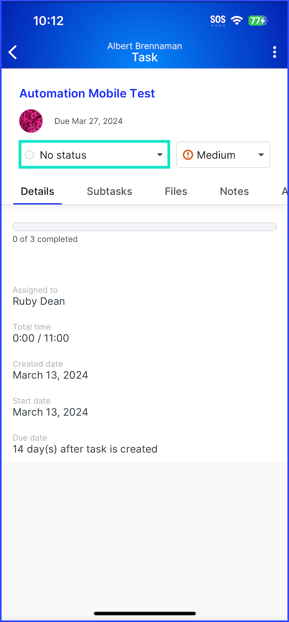
Task: Tap the Wi-Fi status icon
Action: tap(237, 20)
